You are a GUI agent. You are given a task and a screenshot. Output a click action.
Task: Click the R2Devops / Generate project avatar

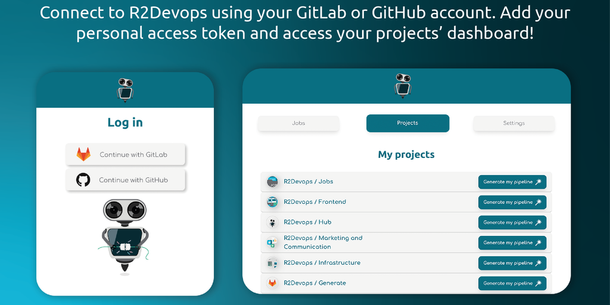(272, 283)
